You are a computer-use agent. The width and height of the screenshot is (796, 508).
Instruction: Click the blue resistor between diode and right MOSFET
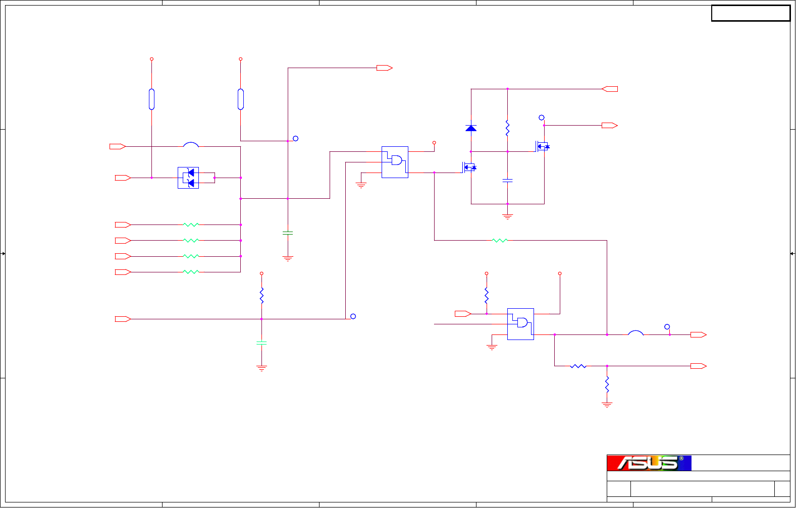[x=508, y=128]
